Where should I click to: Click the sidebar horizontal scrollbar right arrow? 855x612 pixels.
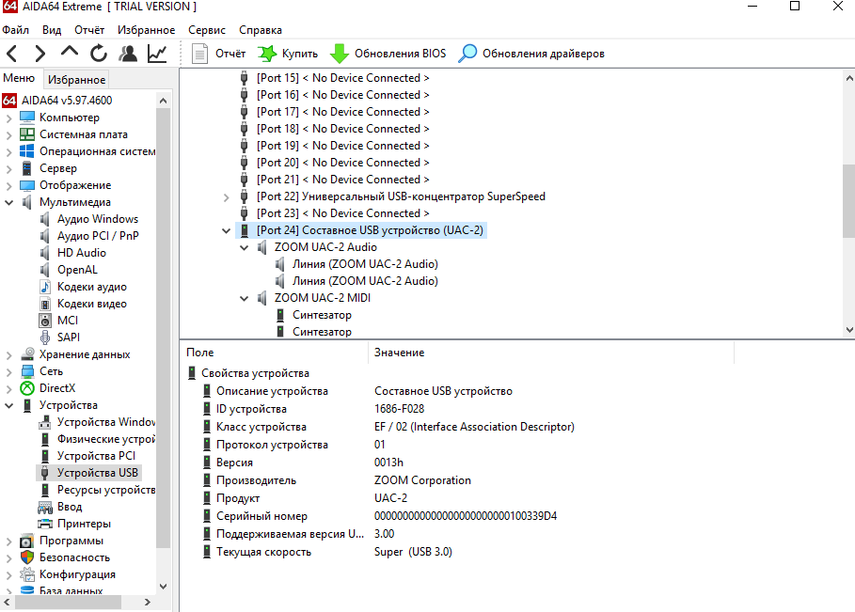[x=148, y=603]
